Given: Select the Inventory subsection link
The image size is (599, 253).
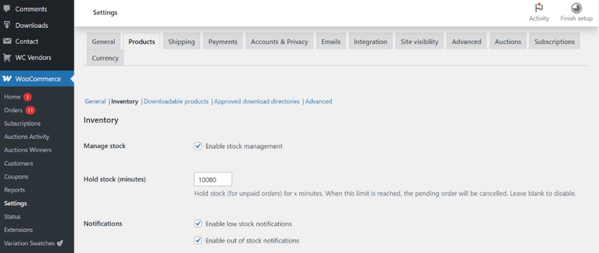Looking at the screenshot, I should [125, 102].
